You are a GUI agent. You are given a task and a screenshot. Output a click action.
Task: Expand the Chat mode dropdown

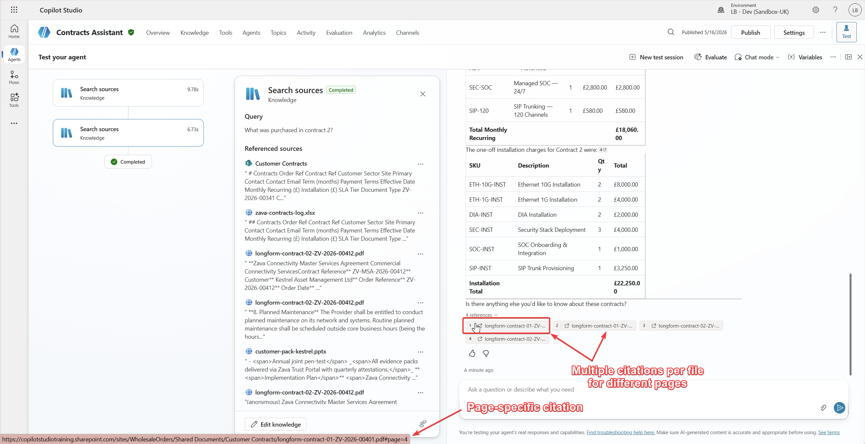click(757, 57)
